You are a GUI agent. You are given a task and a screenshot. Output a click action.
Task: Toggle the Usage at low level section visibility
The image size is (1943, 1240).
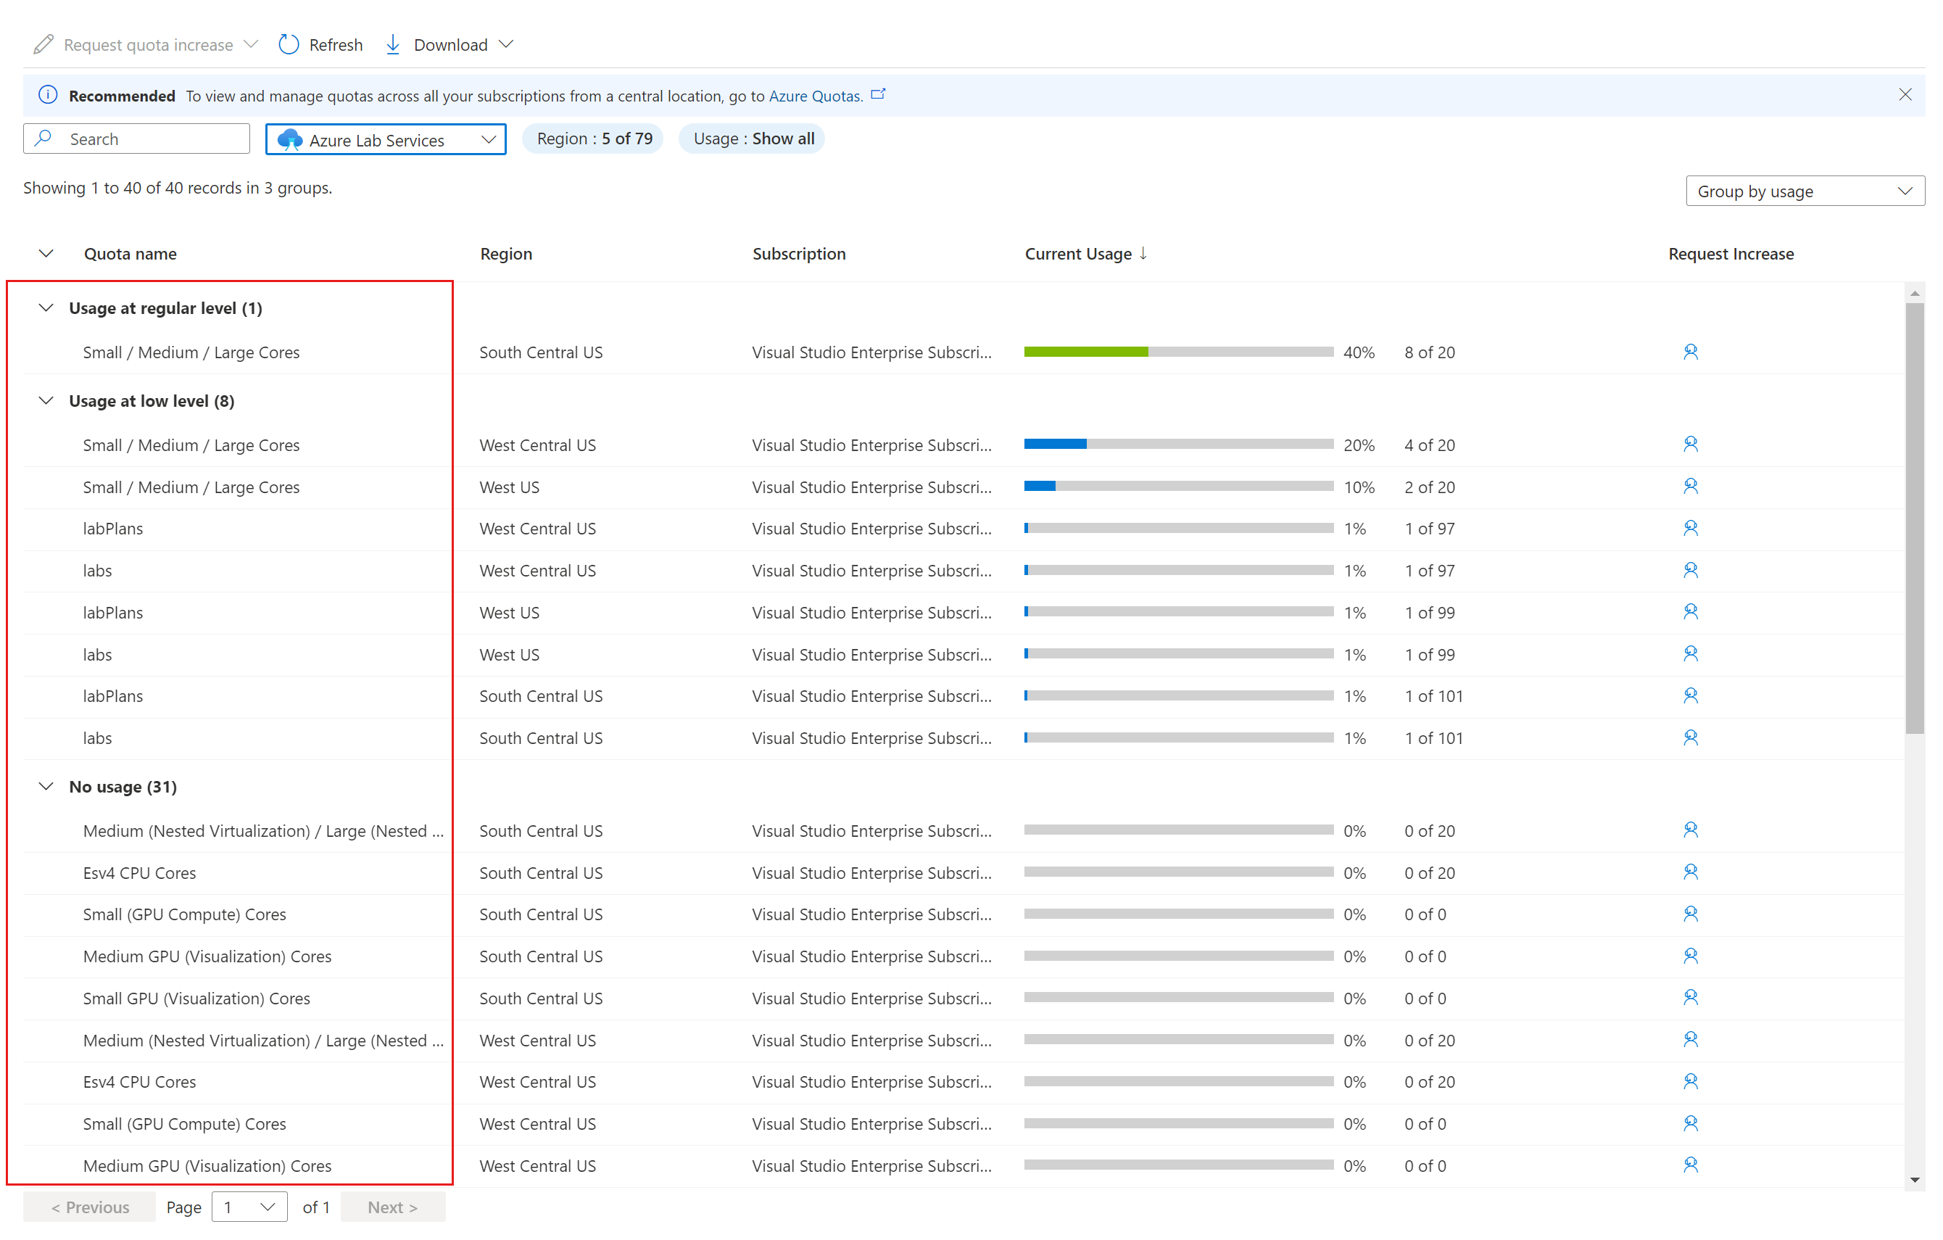click(x=46, y=401)
